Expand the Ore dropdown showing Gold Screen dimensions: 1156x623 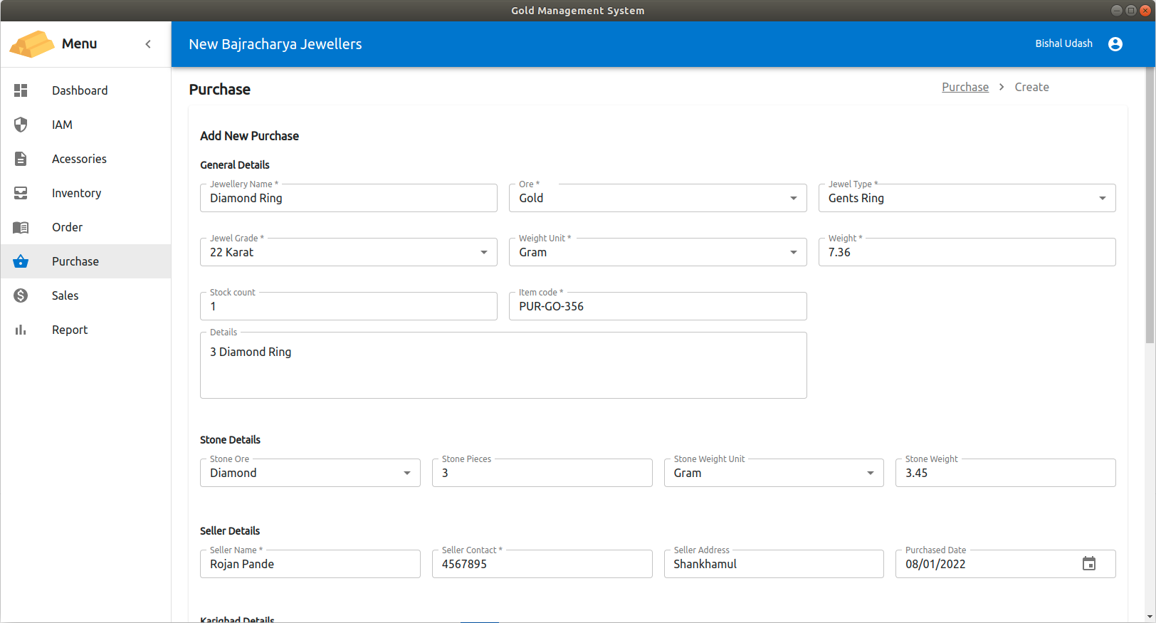(x=658, y=198)
